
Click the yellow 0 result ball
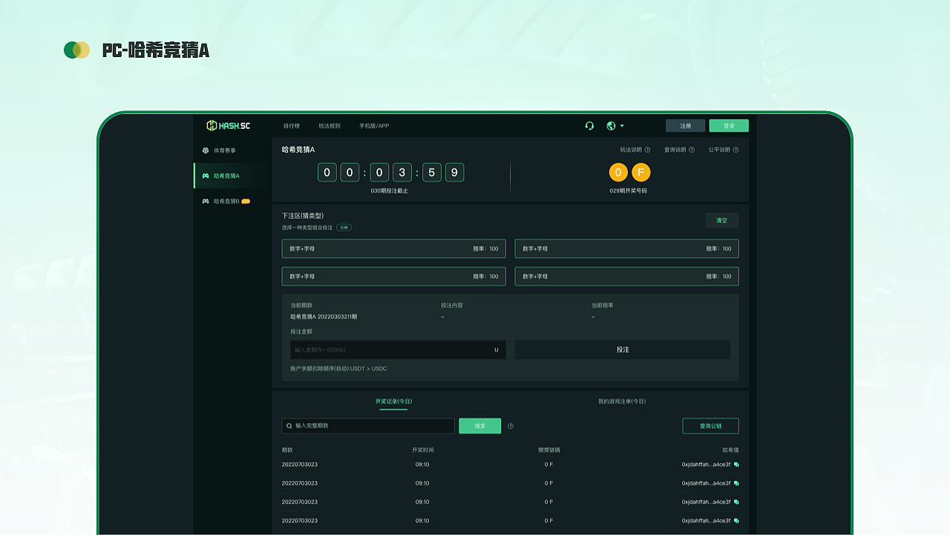(x=618, y=173)
